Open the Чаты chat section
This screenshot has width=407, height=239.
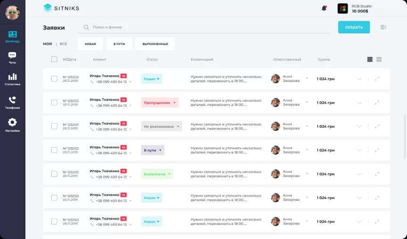click(12, 57)
